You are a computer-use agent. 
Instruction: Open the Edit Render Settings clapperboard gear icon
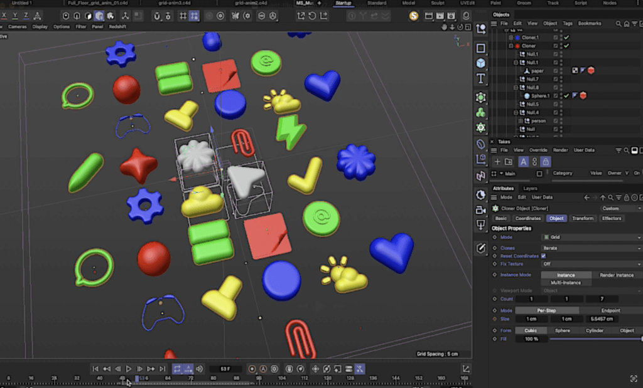tap(451, 16)
